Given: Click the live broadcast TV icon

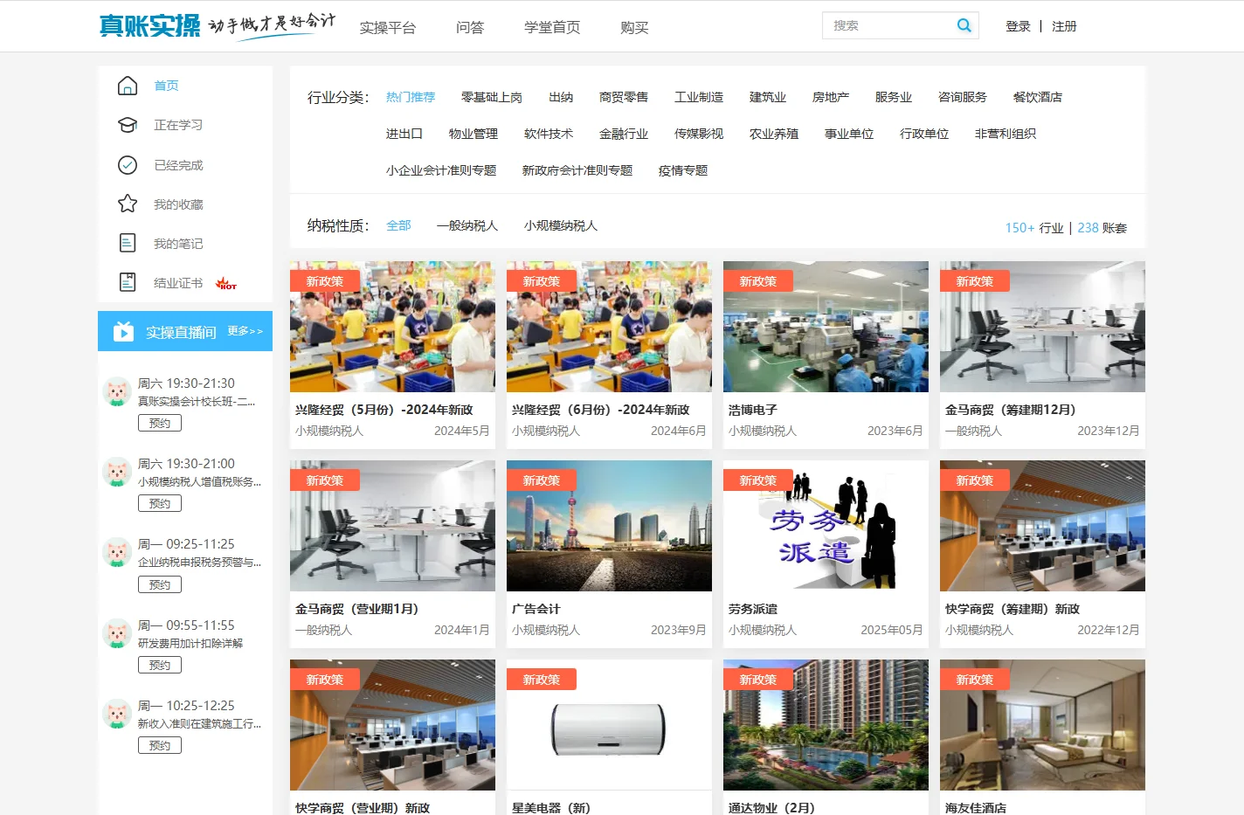Looking at the screenshot, I should [x=124, y=331].
